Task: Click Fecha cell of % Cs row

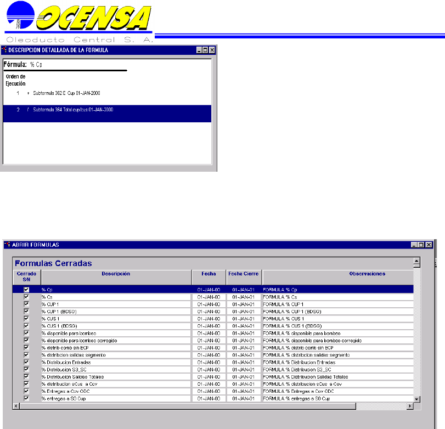Action: point(209,297)
